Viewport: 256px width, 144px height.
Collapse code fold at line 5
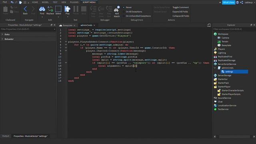tap(66, 42)
